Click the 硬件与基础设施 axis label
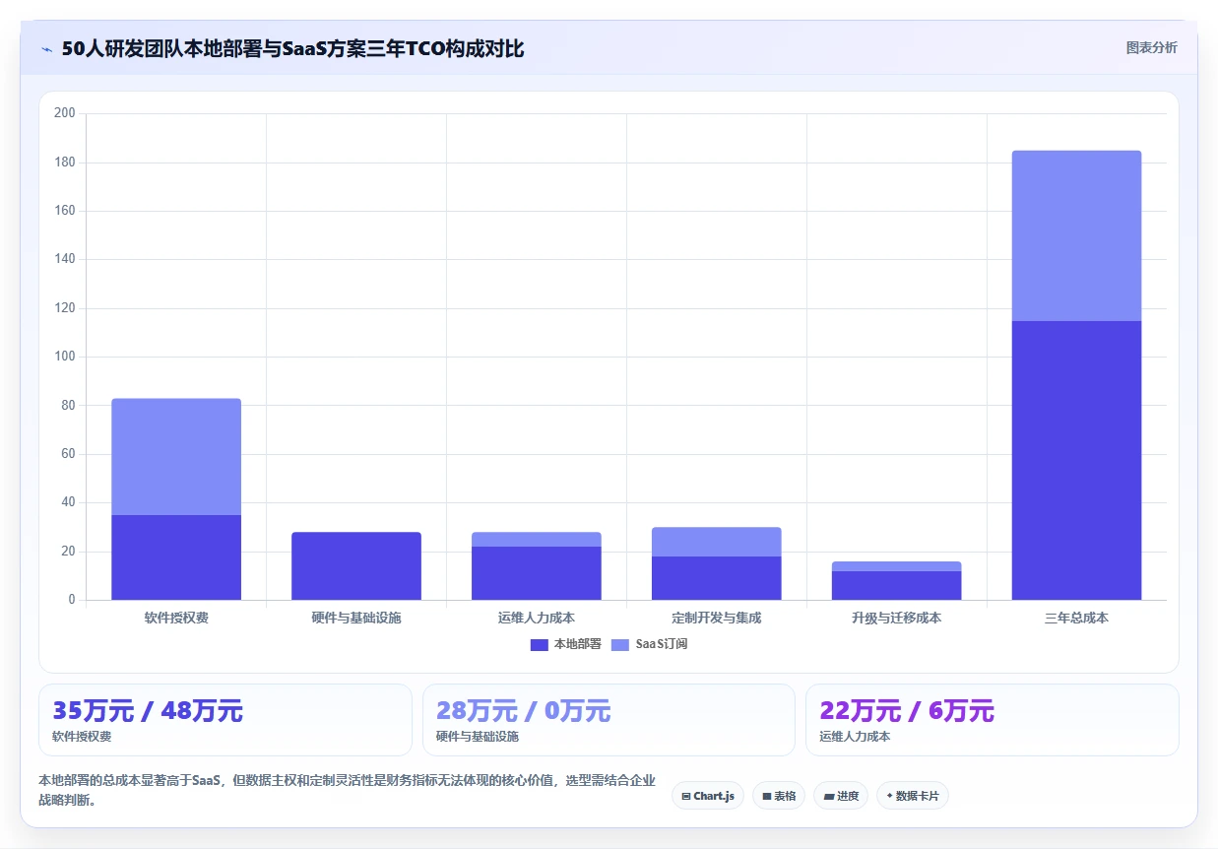 (356, 619)
